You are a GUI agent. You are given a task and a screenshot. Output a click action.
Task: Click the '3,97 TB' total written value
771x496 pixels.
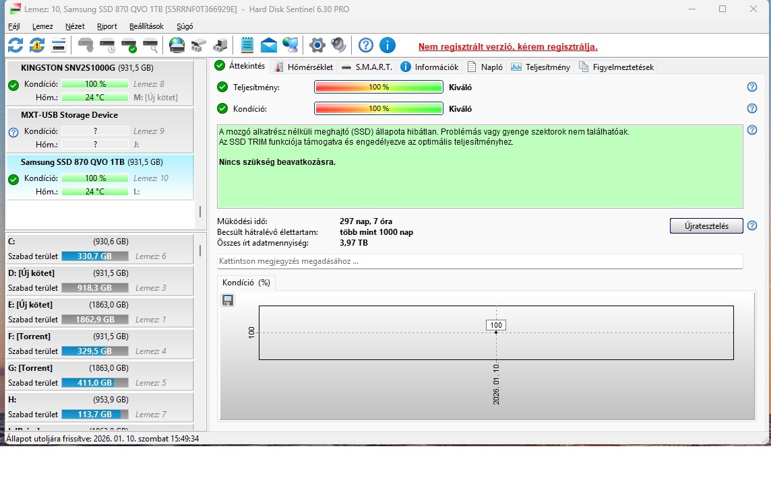[354, 243]
